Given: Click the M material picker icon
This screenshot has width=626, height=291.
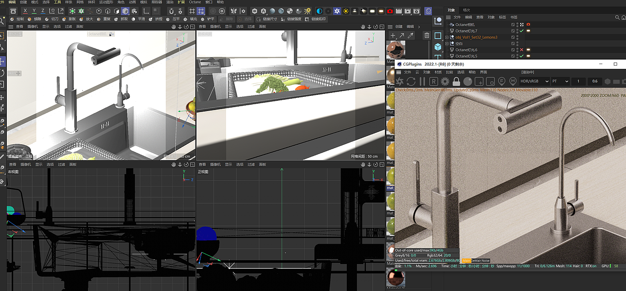Looking at the screenshot, I should [x=513, y=81].
